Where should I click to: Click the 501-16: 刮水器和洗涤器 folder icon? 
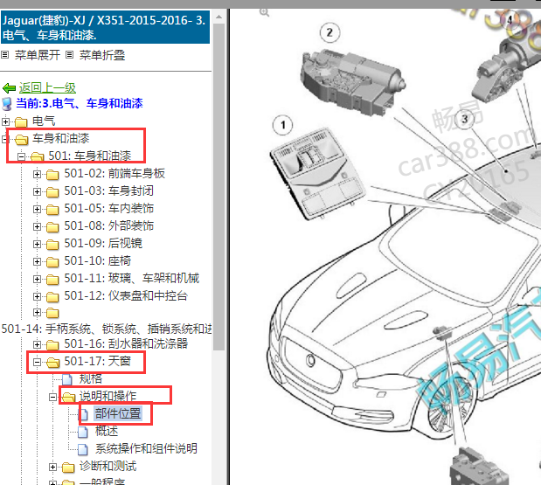[52, 345]
